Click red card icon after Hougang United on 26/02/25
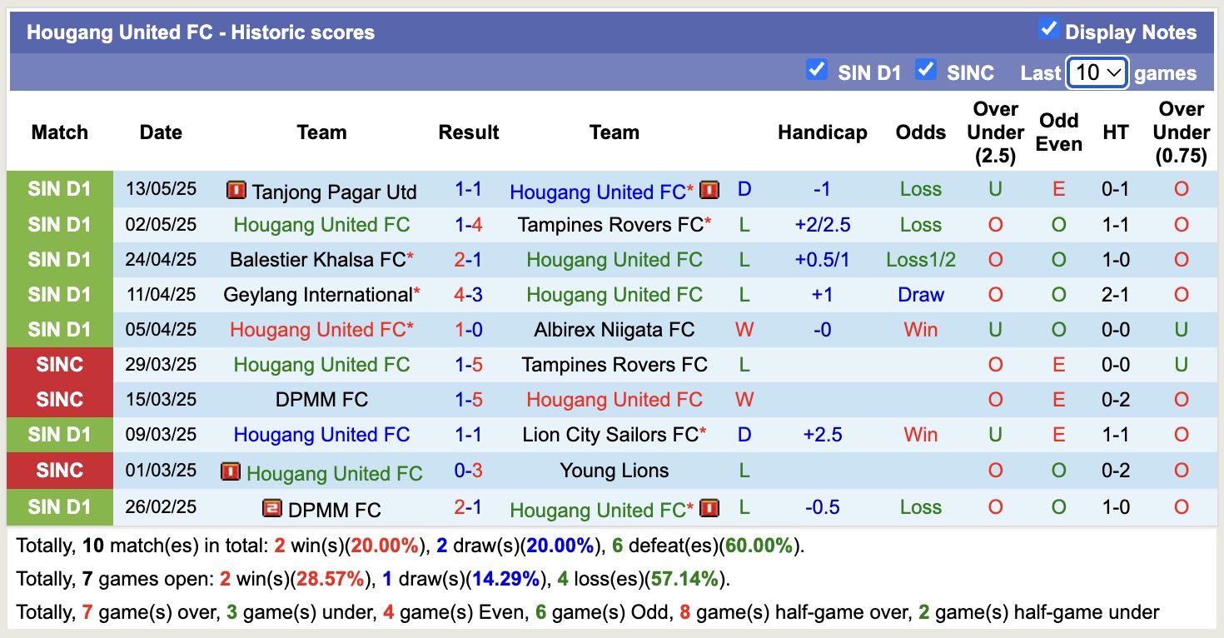Viewport: 1224px width, 638px height. coord(709,508)
